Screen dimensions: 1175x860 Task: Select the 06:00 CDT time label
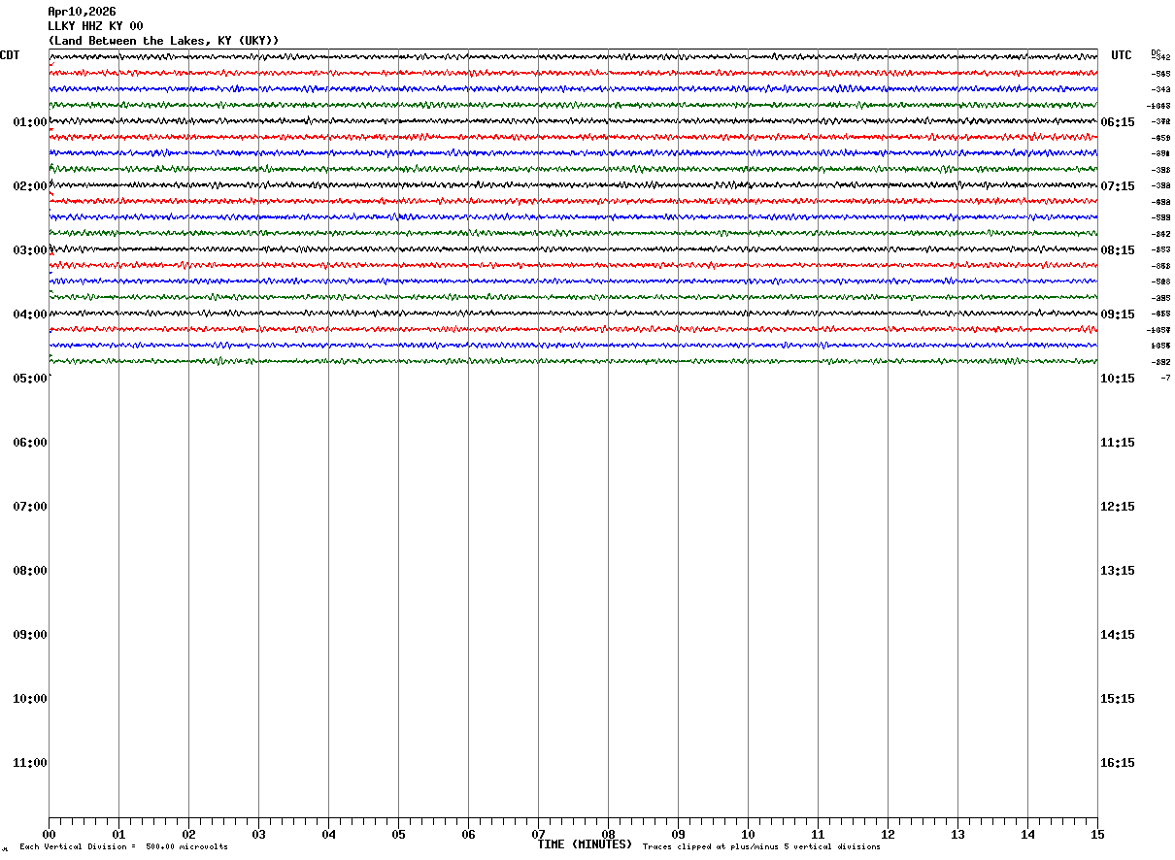point(30,443)
